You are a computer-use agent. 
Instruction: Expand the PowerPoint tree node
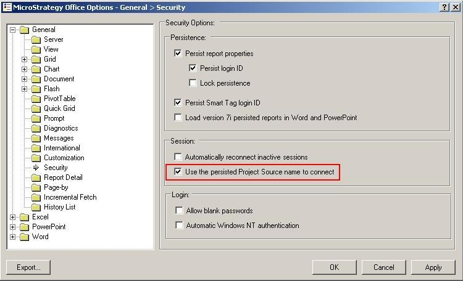(13, 227)
